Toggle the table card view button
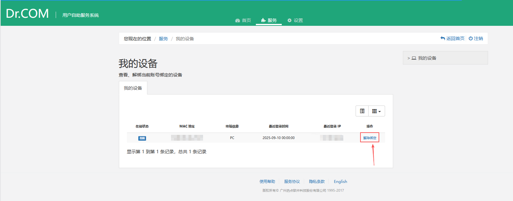This screenshot has width=513, height=201. 362,111
